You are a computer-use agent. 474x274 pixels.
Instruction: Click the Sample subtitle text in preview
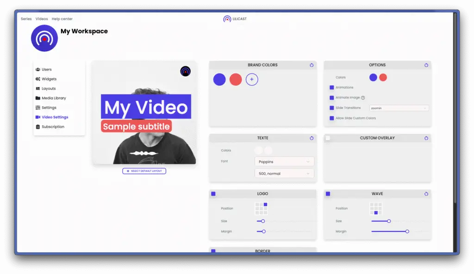click(137, 127)
